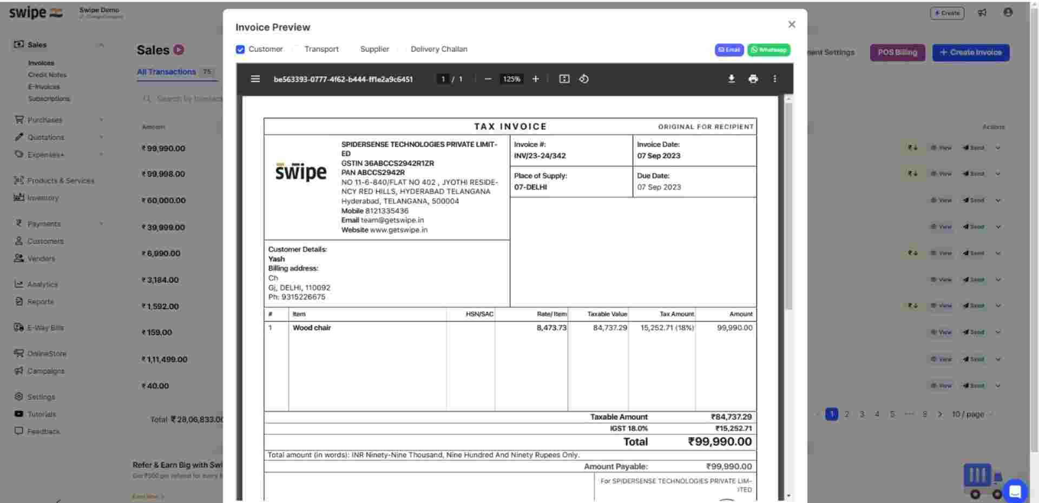The height and width of the screenshot is (503, 1039).
Task: Close the Invoice Preview dialog
Action: (792, 24)
